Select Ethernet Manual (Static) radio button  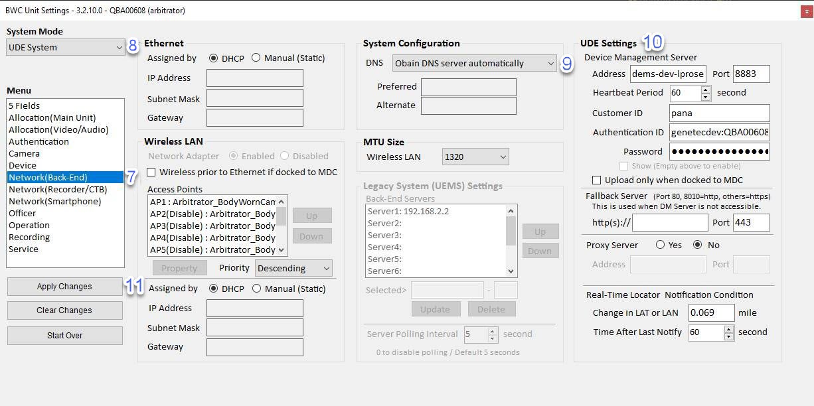click(256, 58)
